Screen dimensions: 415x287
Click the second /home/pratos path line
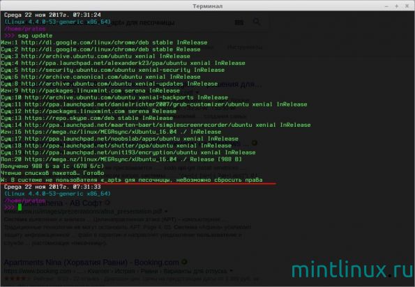tap(25, 201)
